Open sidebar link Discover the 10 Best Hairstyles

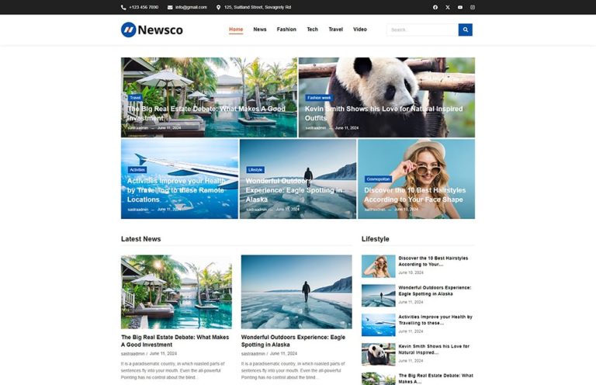tap(433, 261)
